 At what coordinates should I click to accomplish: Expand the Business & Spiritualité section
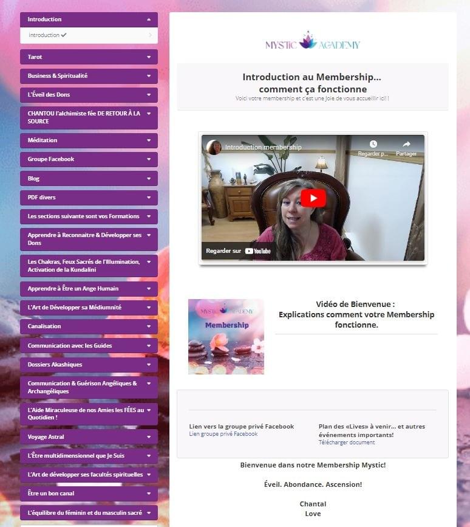89,76
